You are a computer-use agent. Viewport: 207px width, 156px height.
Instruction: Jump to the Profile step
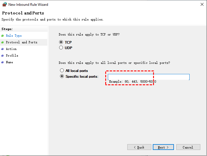[x=12, y=56]
